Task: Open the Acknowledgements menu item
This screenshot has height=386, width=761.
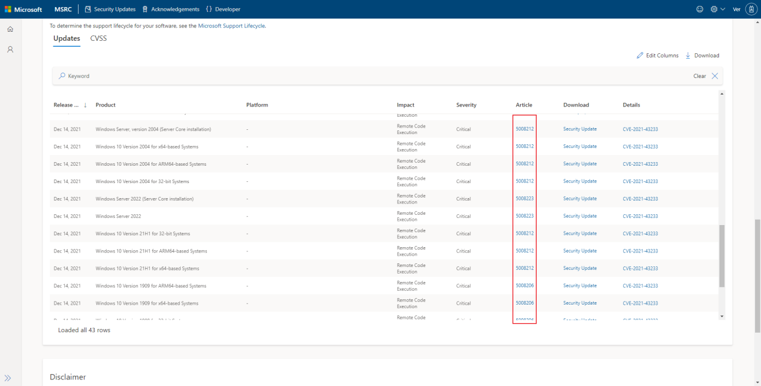Action: point(170,9)
